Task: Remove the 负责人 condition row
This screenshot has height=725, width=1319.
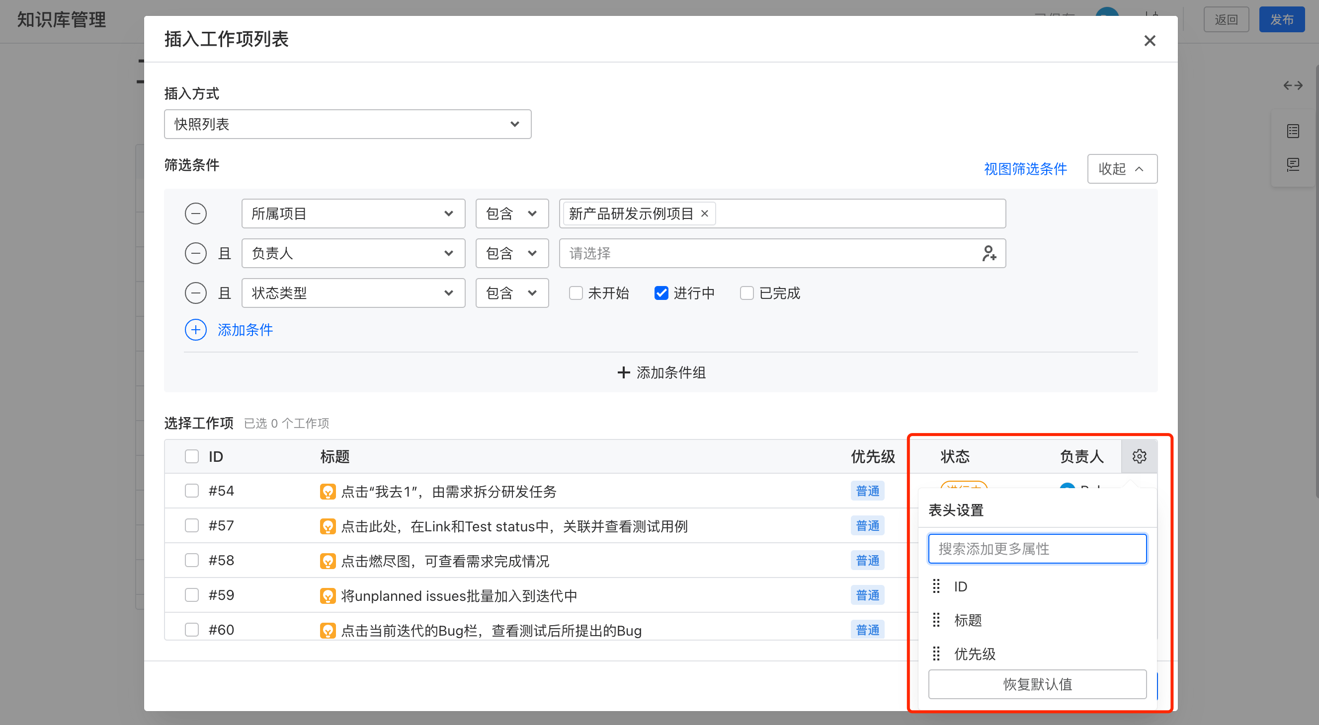Action: click(196, 253)
